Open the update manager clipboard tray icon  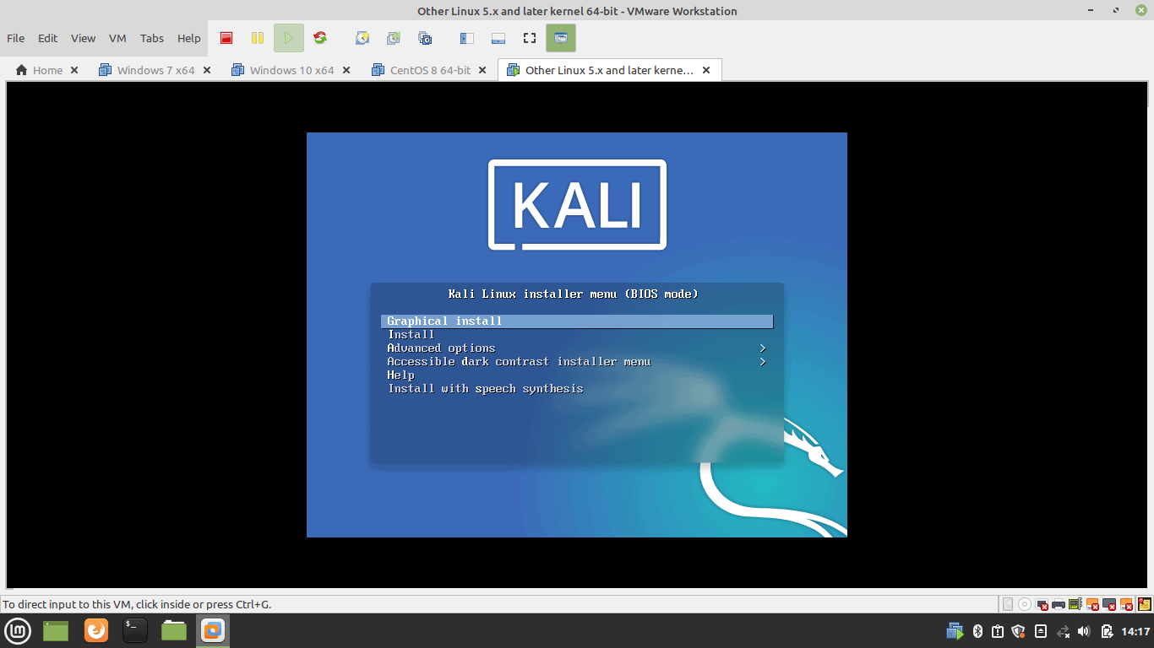point(998,631)
